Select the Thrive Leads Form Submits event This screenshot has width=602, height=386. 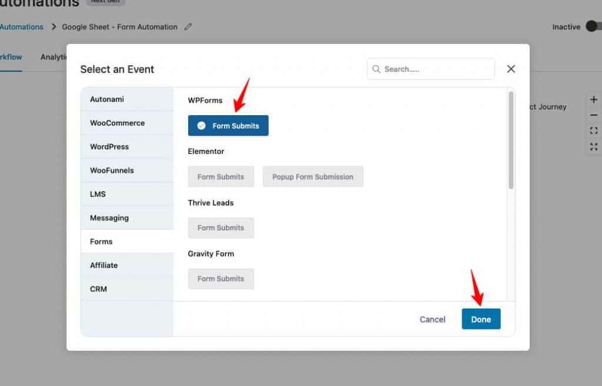click(221, 227)
